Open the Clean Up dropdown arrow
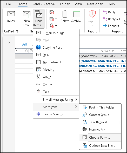This screenshot has height=153, width=127. point(56,19)
